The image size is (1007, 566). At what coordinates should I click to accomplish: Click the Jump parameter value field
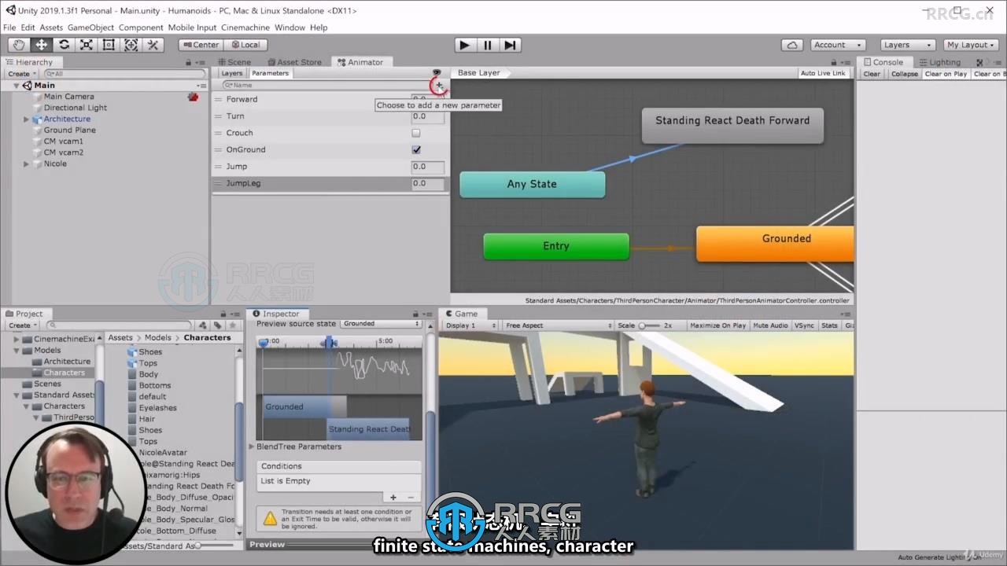(x=428, y=167)
